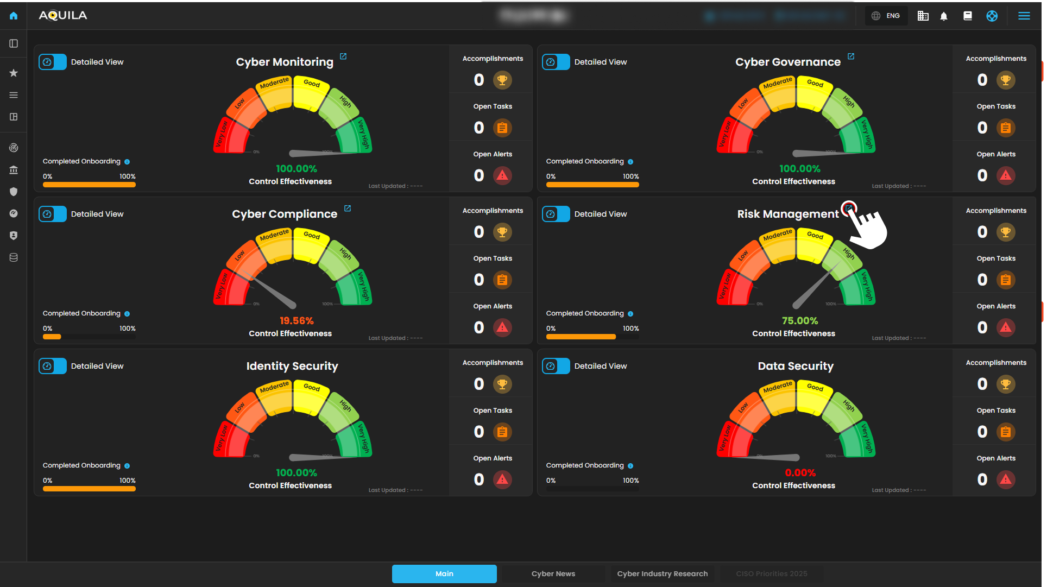Open Cyber Governance external link icon
This screenshot has height=587, width=1047.
coord(851,56)
